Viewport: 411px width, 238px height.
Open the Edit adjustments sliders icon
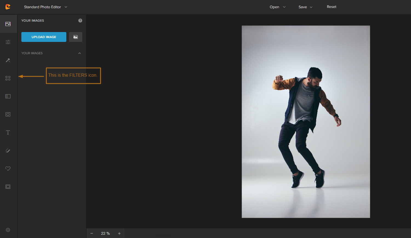(x=8, y=42)
